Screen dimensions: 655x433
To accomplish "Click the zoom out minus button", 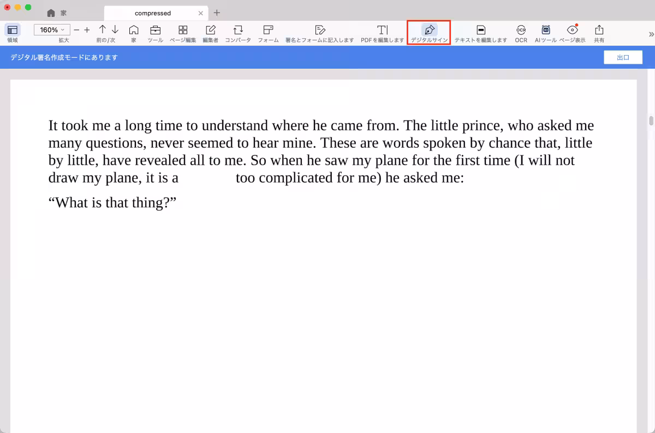I will 76,30.
